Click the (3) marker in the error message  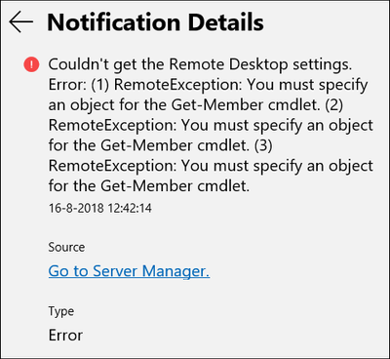(x=262, y=145)
